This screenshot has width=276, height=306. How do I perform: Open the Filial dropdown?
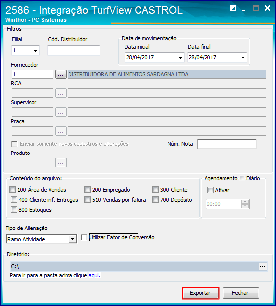click(x=35, y=51)
